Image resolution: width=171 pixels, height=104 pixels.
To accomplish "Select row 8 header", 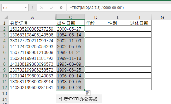I will click(4, 64).
